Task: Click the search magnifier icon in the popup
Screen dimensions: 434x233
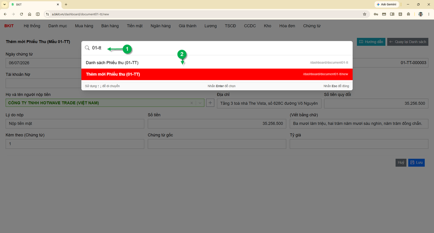Action: pos(87,48)
